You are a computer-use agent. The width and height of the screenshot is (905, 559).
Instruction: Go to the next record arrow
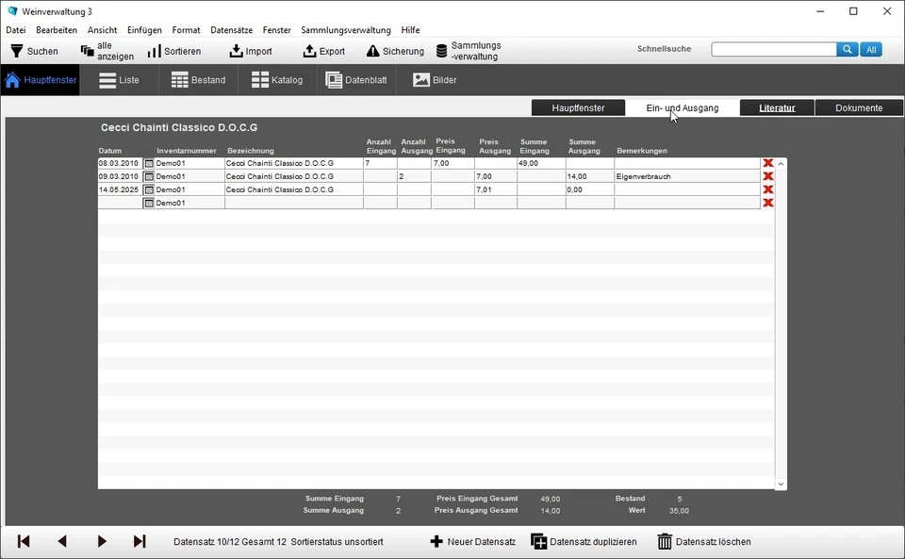tap(102, 541)
